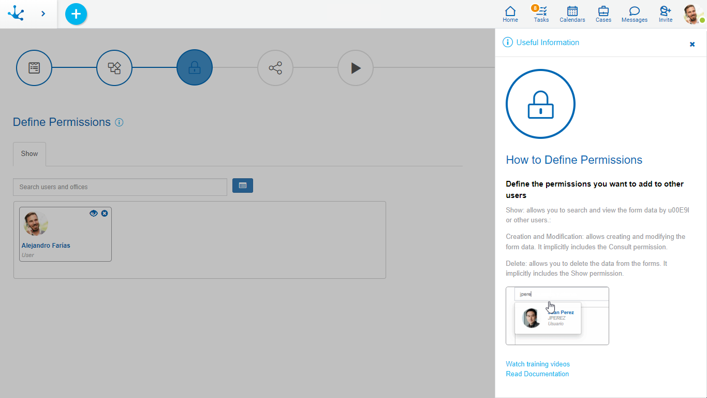
Task: Jump to the play step in wizard
Action: (x=356, y=68)
